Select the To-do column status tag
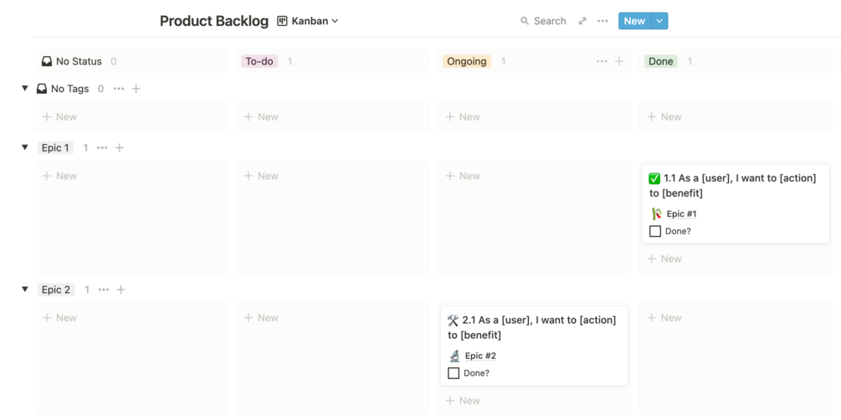The image size is (841, 420). tap(259, 61)
